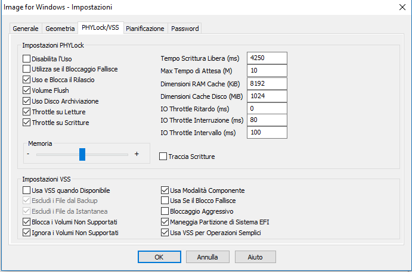
Task: Toggle the Volume Flush checkbox
Action: (27, 90)
